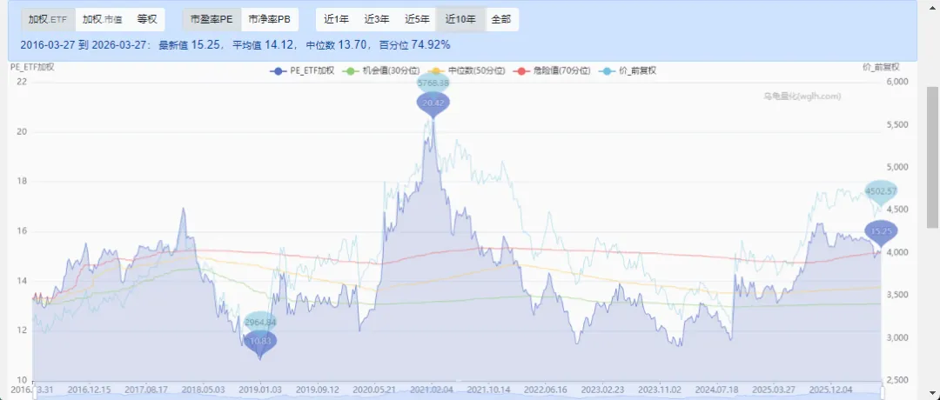Image resolution: width=940 pixels, height=400 pixels.
Task: Select the 加权.ETF weighting option
Action: click(x=48, y=19)
